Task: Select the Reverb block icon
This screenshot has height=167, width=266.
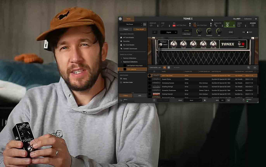Action: [239, 26]
